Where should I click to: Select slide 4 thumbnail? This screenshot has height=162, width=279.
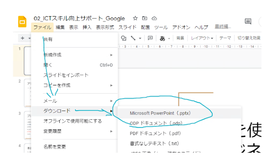(28, 148)
